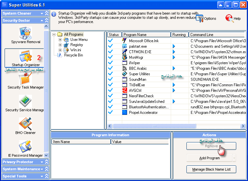Toggle status check for NeroFilterCheck
Image resolution: width=248 pixels, height=181 pixels.
[x=110, y=96]
